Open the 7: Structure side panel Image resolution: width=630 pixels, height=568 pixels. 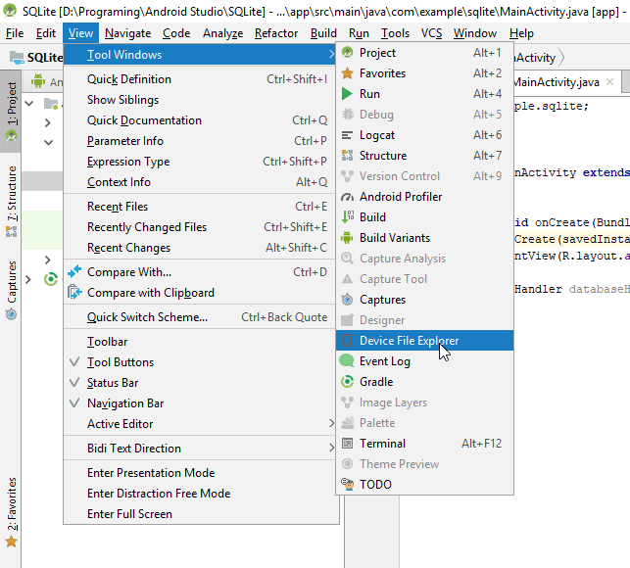point(11,201)
